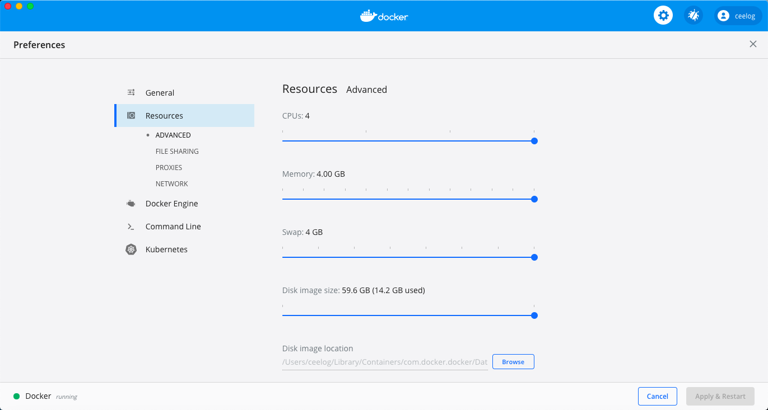Open the FILE SHARING sub-tab
The image size is (768, 410).
[177, 152]
